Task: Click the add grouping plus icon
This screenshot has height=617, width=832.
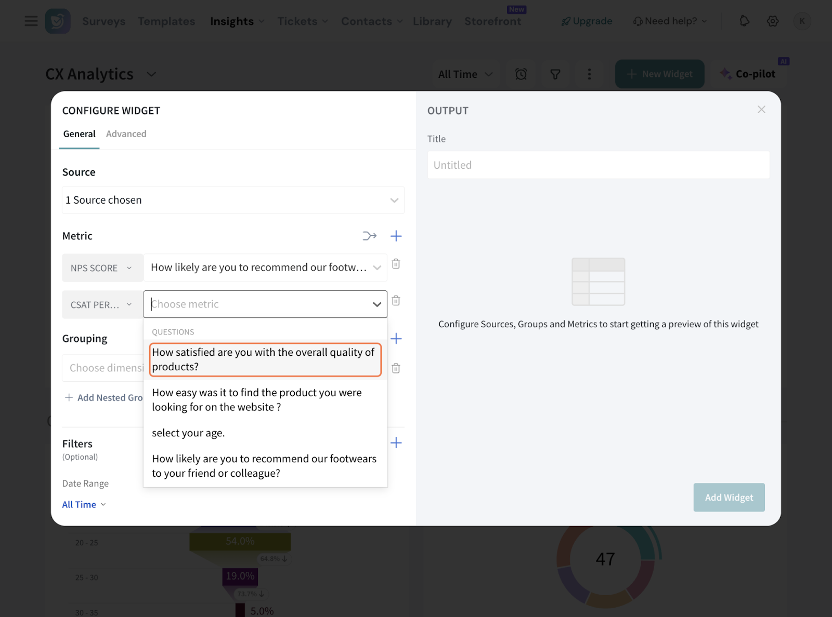Action: pyautogui.click(x=396, y=339)
